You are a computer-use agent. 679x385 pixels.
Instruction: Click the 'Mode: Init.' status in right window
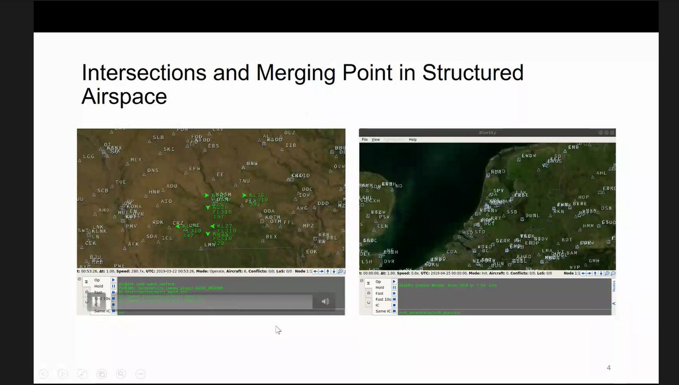coord(478,273)
